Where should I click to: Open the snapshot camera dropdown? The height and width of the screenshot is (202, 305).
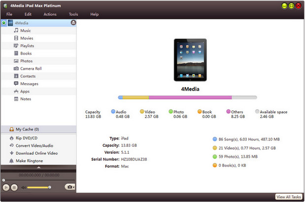[70, 187]
